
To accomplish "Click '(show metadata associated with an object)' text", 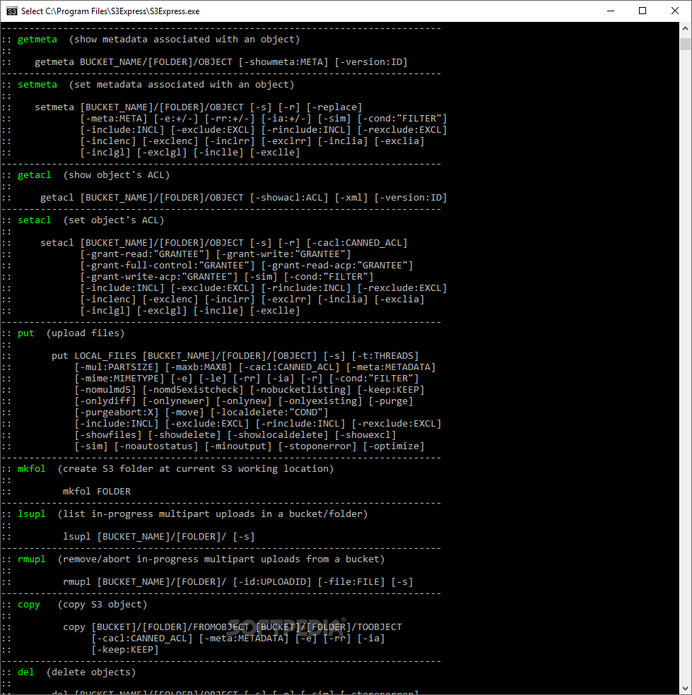I will (184, 40).
